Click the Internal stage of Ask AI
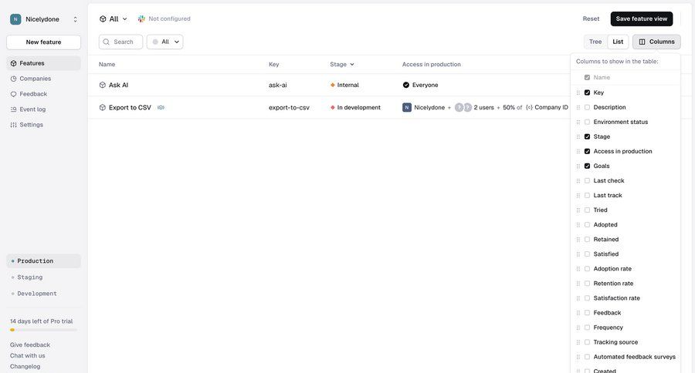Screen dimensions: 695x373 click(344, 85)
